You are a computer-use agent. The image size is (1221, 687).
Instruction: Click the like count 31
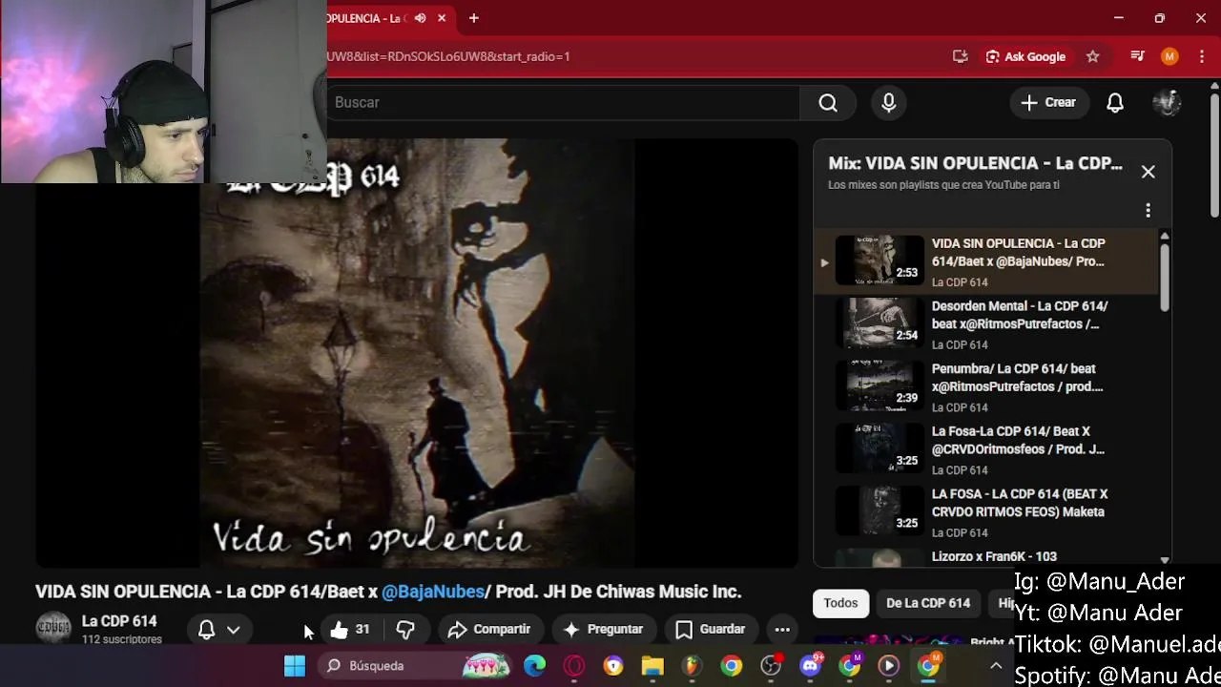[362, 629]
